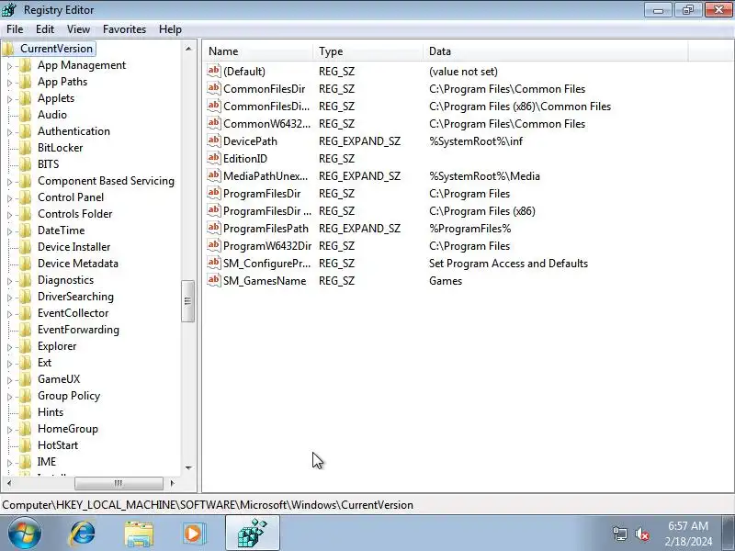The height and width of the screenshot is (551, 735).
Task: Click the network tray icon
Action: click(619, 534)
